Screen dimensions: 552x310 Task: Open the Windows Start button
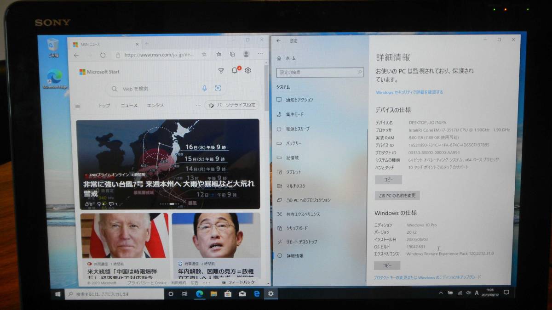point(58,294)
